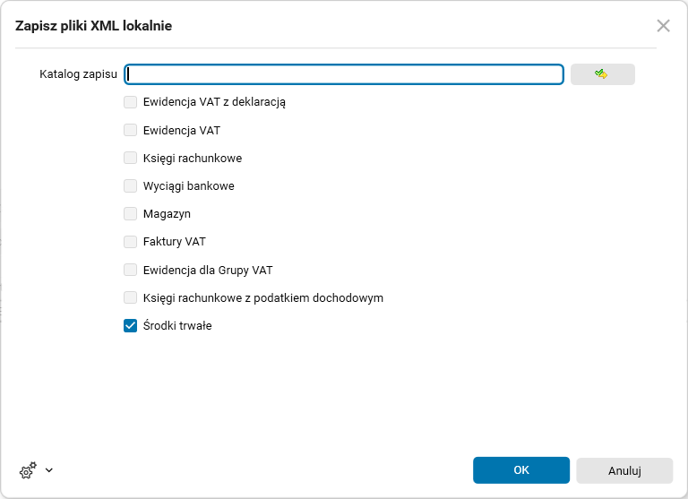Click the Środki trwałe label text

tap(177, 326)
